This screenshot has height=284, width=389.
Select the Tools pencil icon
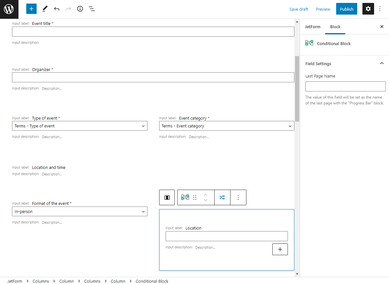(x=45, y=9)
